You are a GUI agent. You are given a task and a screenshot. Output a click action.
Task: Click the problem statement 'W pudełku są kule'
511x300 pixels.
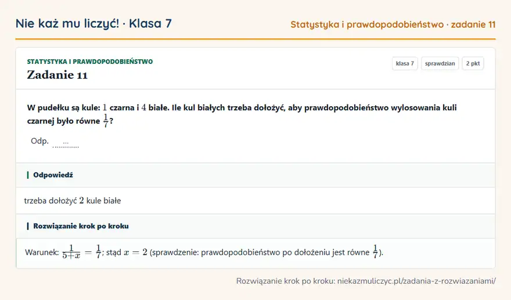tap(242, 114)
